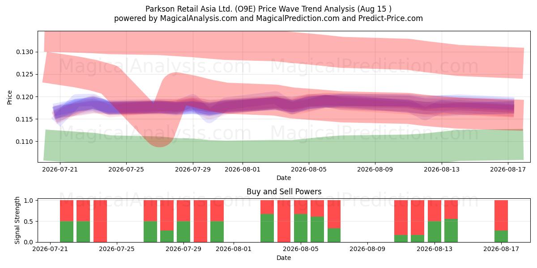Click the 'Date' label under the price chart
This screenshot has height=268, width=537.
[x=284, y=178]
